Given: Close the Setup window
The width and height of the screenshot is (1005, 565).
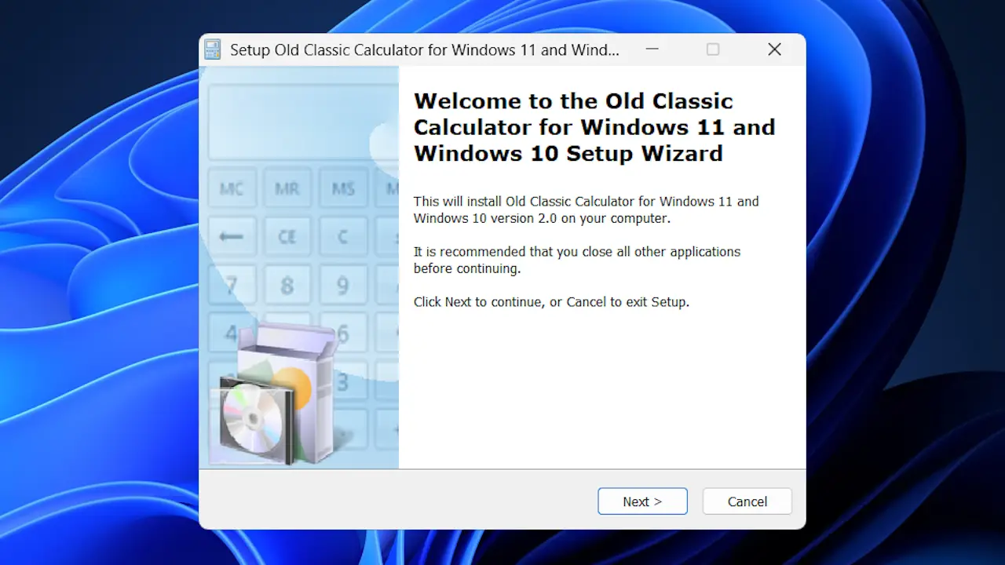Looking at the screenshot, I should pos(774,49).
